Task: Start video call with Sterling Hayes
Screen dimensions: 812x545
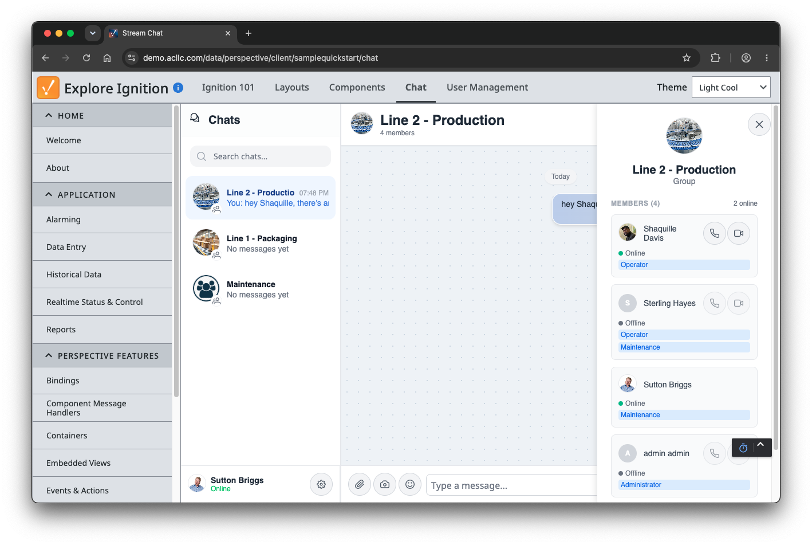Action: coord(739,303)
